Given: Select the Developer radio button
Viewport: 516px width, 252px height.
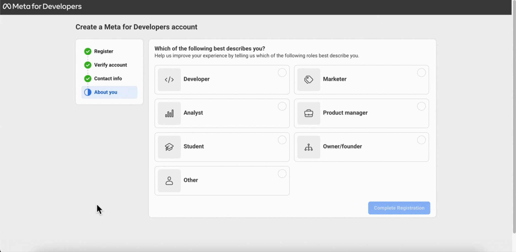Looking at the screenshot, I should click(282, 73).
